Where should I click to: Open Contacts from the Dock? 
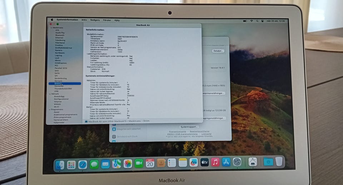coord(161,163)
